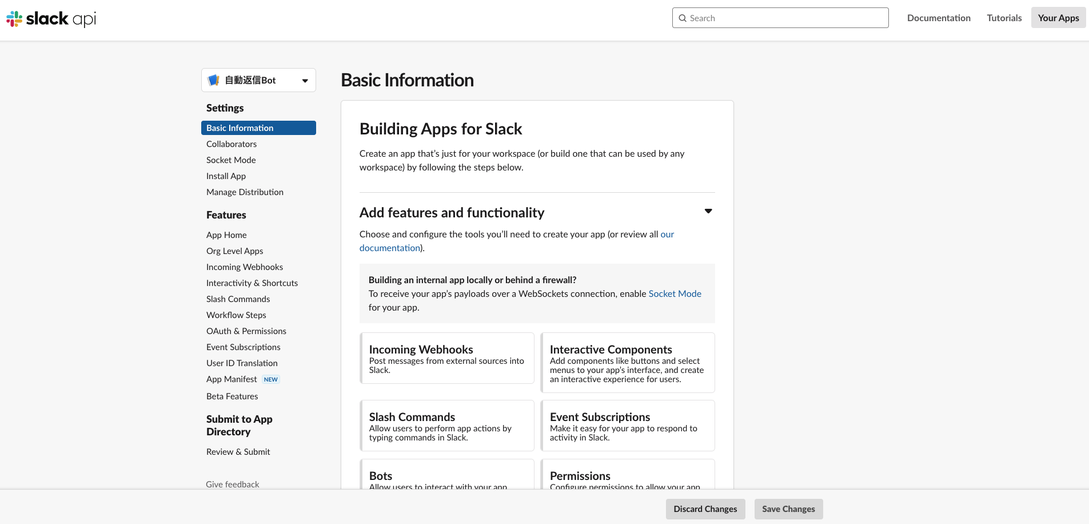The image size is (1089, 524).
Task: Select the Slash Commands card
Action: pos(446,426)
